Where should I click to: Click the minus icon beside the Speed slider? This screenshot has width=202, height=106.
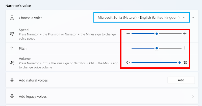128,34
